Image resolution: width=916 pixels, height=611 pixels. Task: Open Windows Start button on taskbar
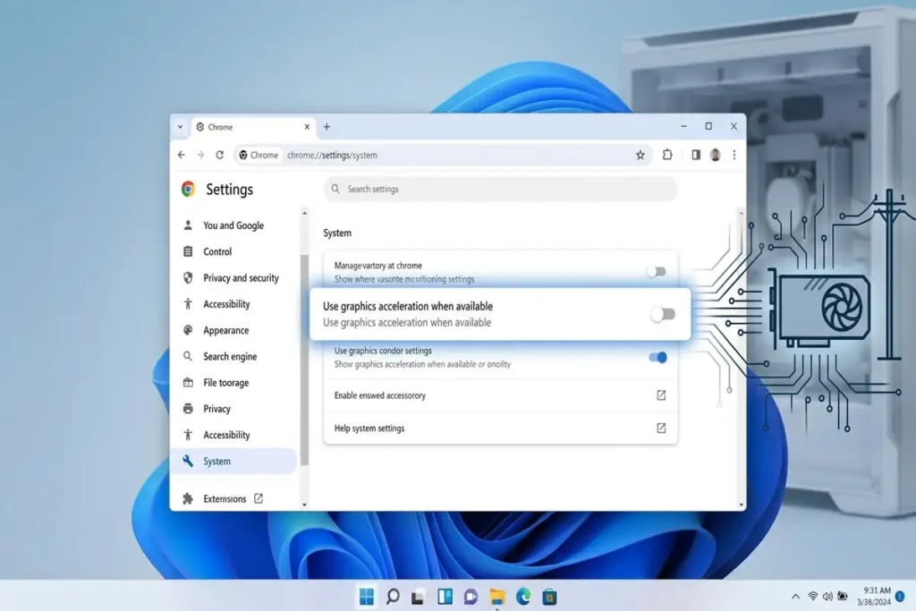click(x=367, y=597)
